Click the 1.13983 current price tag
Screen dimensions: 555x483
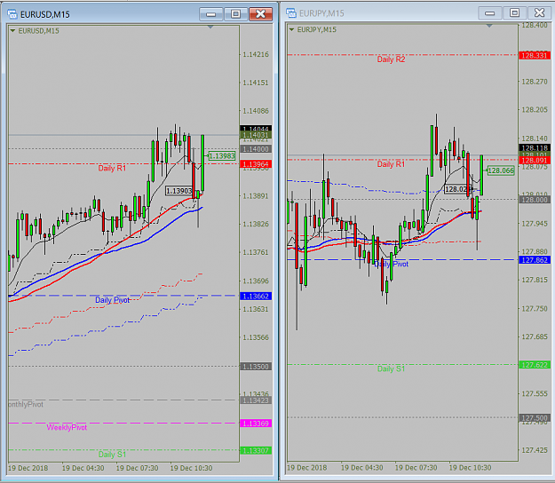pyautogui.click(x=222, y=156)
